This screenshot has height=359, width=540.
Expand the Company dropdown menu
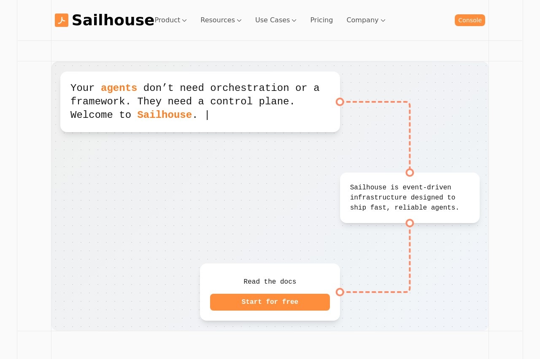click(x=366, y=20)
